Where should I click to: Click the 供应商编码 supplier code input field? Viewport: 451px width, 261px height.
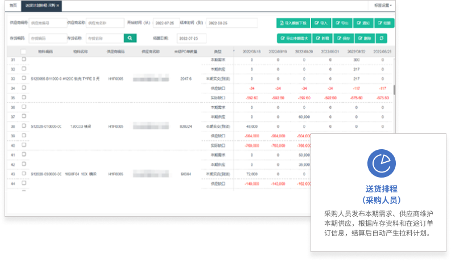47,23
